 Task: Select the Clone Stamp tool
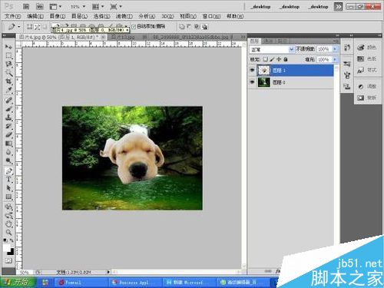point(8,118)
